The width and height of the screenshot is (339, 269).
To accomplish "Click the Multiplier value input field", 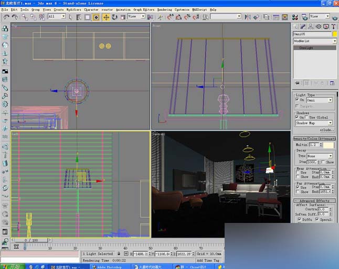I will [313, 144].
